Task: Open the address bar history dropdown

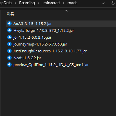Action: pyautogui.click(x=103, y=3)
